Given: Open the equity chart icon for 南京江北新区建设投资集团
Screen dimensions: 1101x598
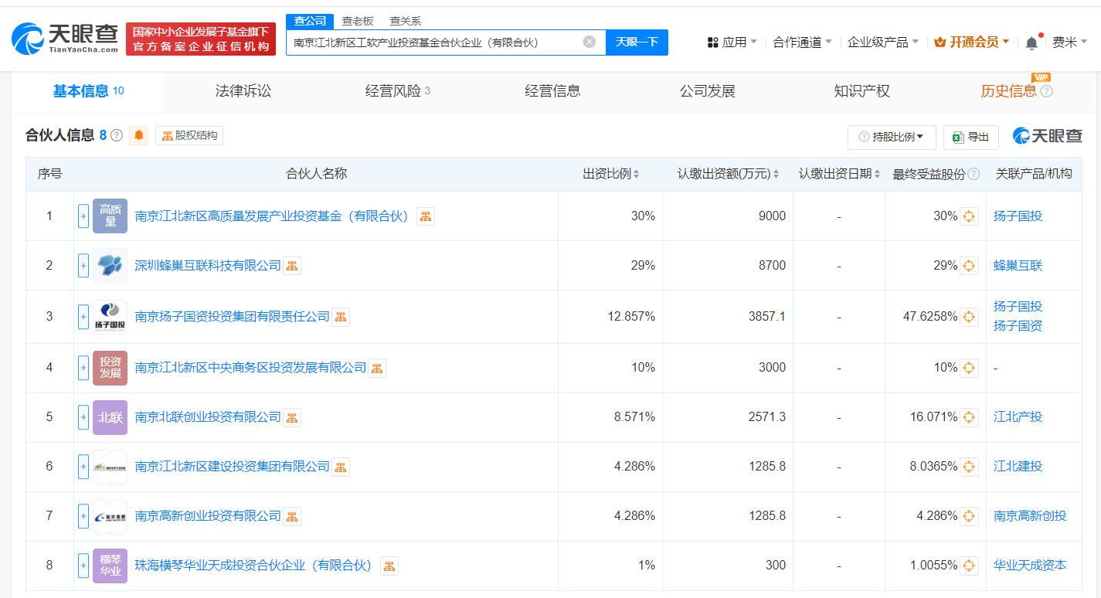Looking at the screenshot, I should [341, 467].
